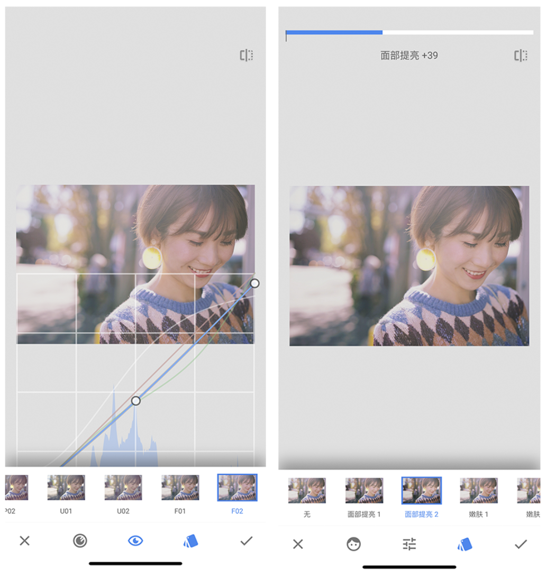Click the 面部提亮 intensity slider bar

click(409, 33)
